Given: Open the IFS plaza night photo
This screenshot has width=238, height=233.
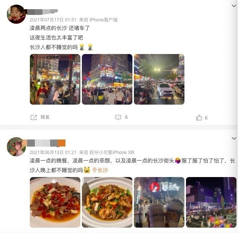Looking at the screenshot, I should point(211,202).
